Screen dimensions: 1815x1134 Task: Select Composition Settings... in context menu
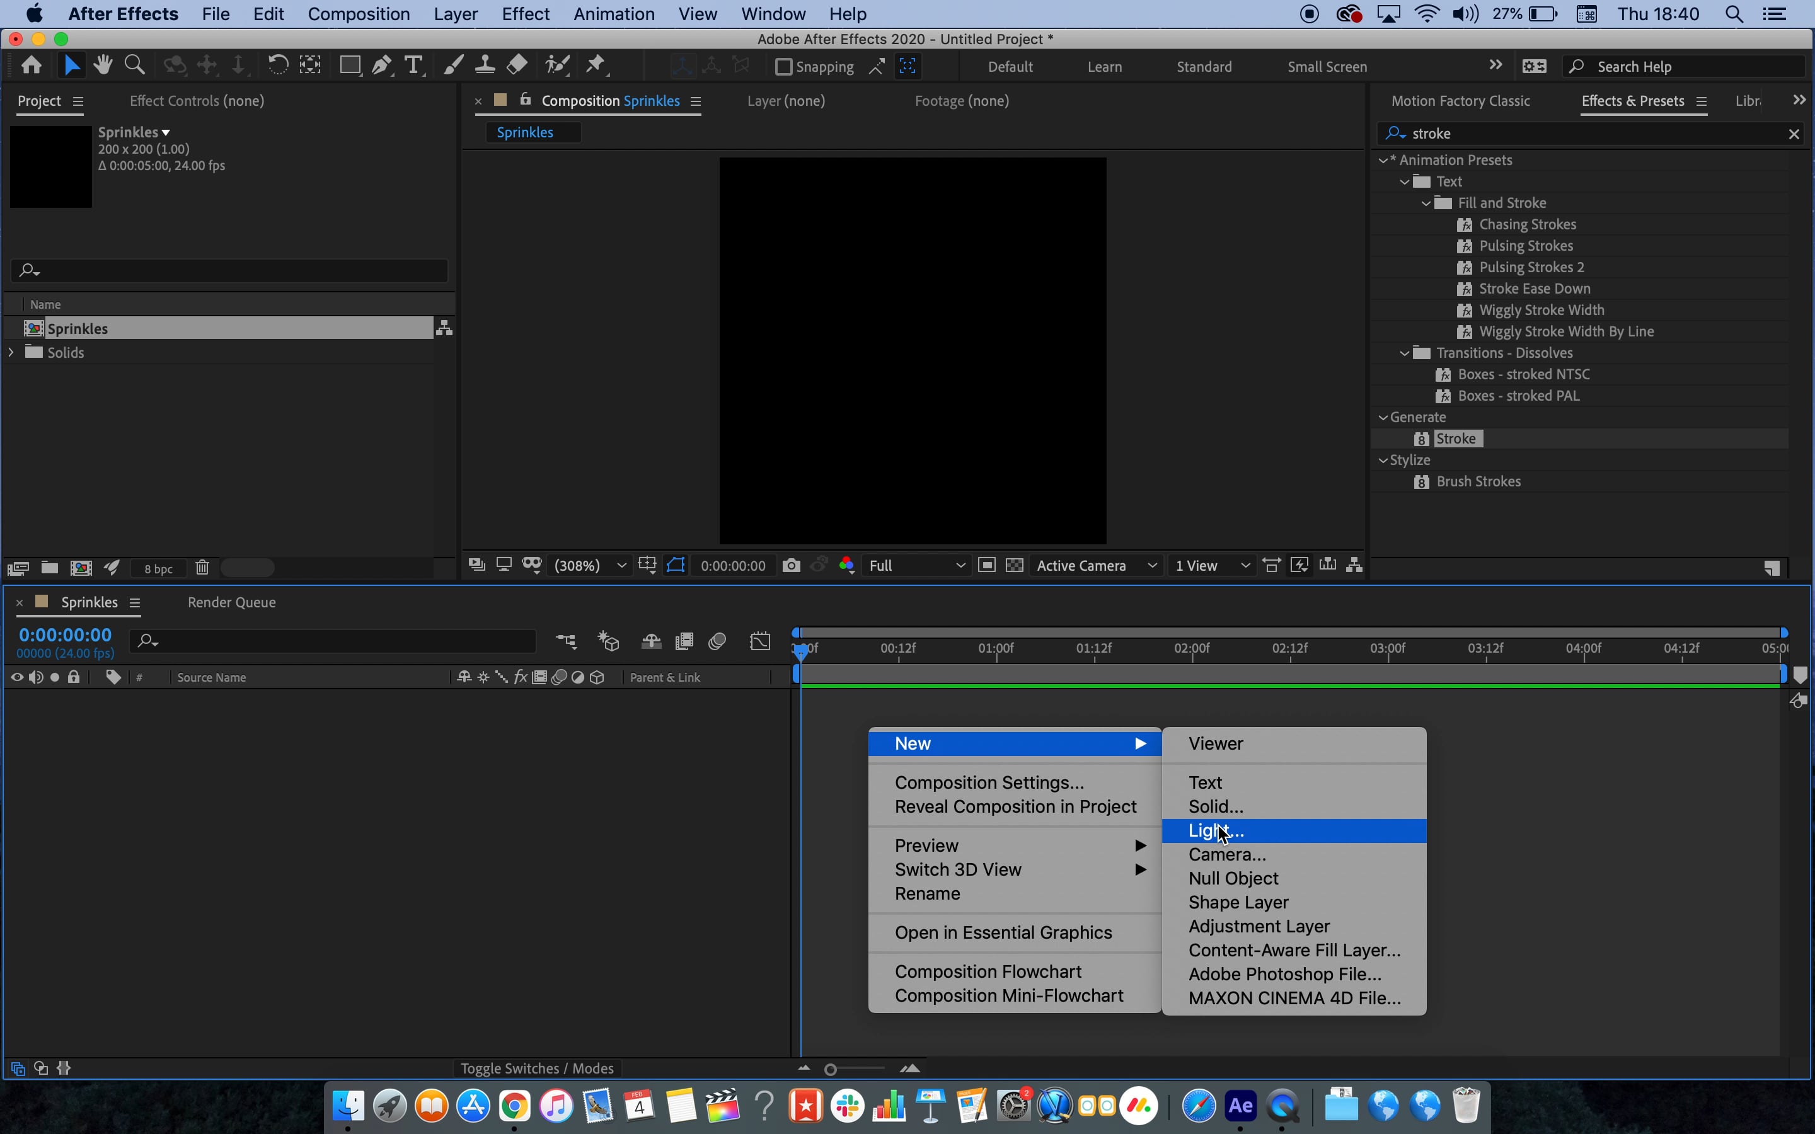(x=1015, y=782)
